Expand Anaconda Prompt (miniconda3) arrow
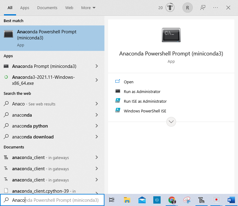 [x=97, y=66]
